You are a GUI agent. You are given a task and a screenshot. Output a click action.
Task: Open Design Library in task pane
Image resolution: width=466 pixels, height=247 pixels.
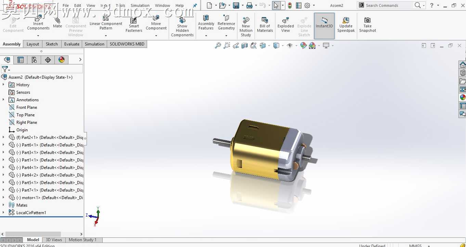[463, 73]
